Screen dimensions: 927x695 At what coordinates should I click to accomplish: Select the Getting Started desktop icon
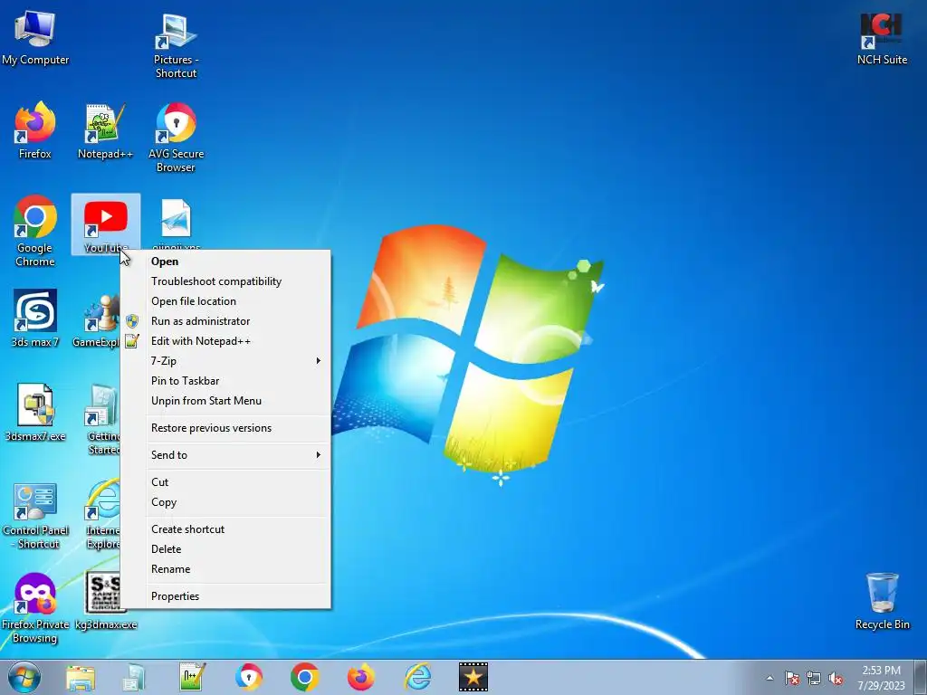pos(101,420)
